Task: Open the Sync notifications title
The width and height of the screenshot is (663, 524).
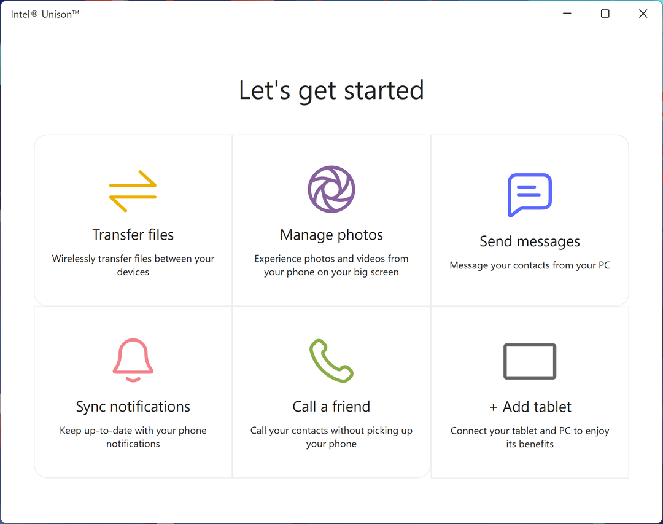Action: coord(133,407)
